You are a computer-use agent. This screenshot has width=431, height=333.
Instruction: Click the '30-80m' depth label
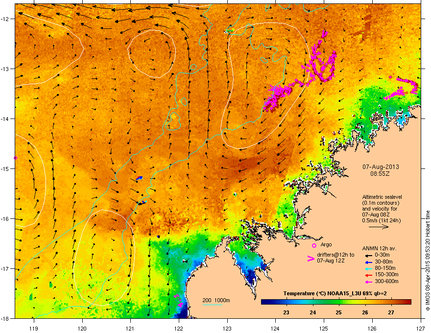(383, 262)
